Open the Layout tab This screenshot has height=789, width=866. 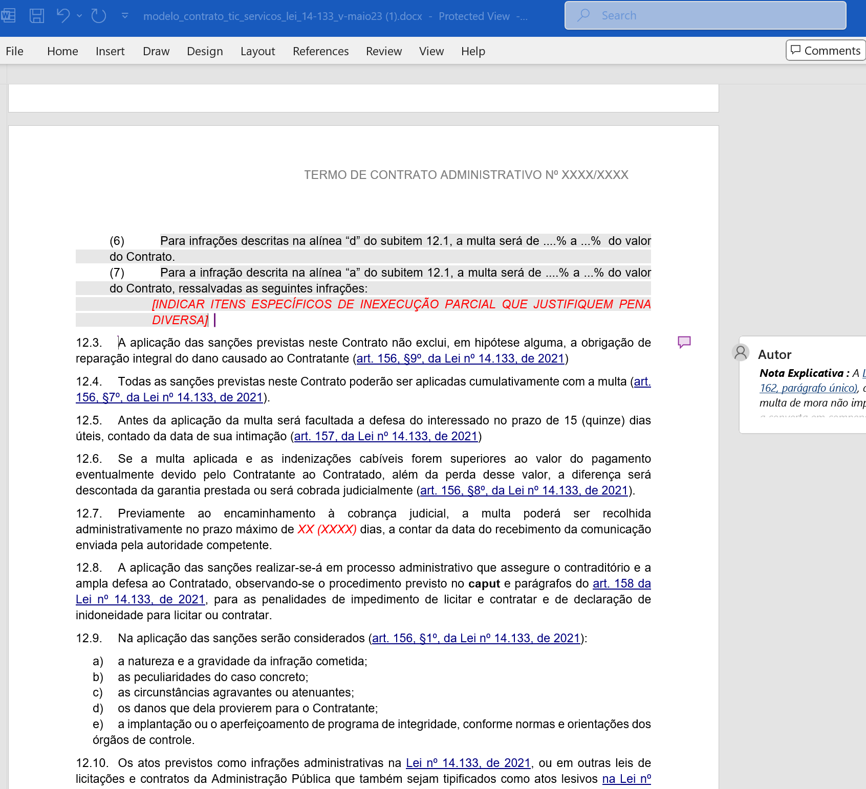257,51
